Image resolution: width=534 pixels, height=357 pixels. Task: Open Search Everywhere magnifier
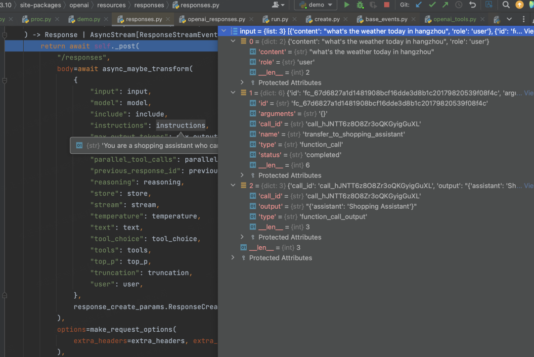tap(506, 5)
